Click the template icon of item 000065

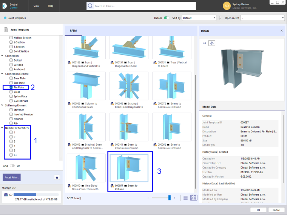pyautogui.click(x=69, y=104)
